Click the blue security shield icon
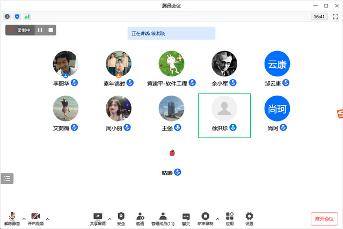The height and width of the screenshot is (229, 343). [17, 17]
